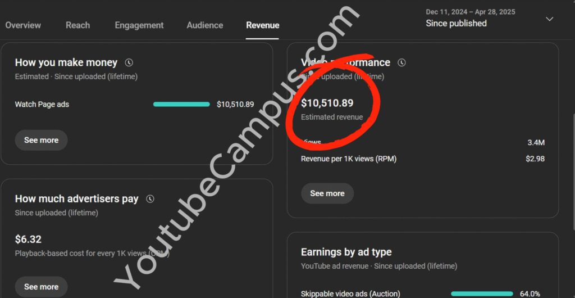This screenshot has height=298, width=575.
Task: Click the $10,510.89 Watch Page ads amount
Action: [x=235, y=104]
